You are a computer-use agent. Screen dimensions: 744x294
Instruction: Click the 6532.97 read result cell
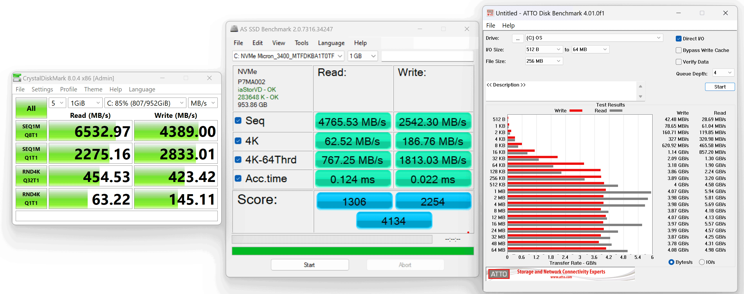click(91, 131)
